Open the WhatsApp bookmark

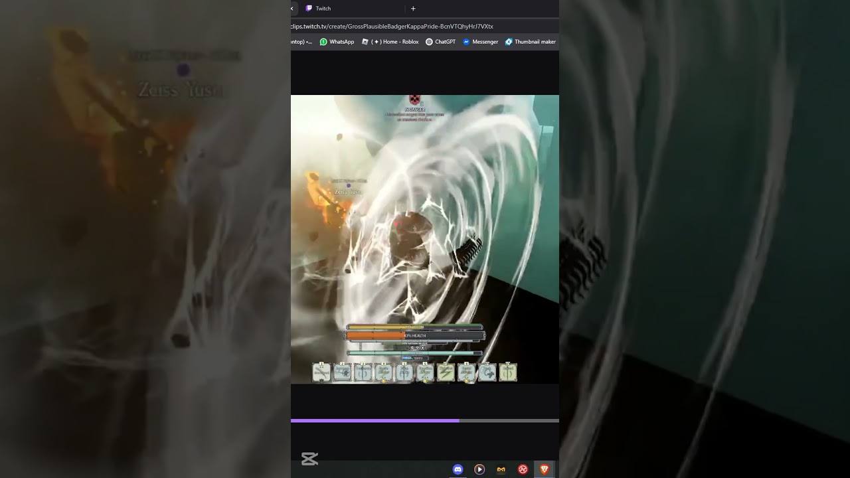tap(337, 42)
